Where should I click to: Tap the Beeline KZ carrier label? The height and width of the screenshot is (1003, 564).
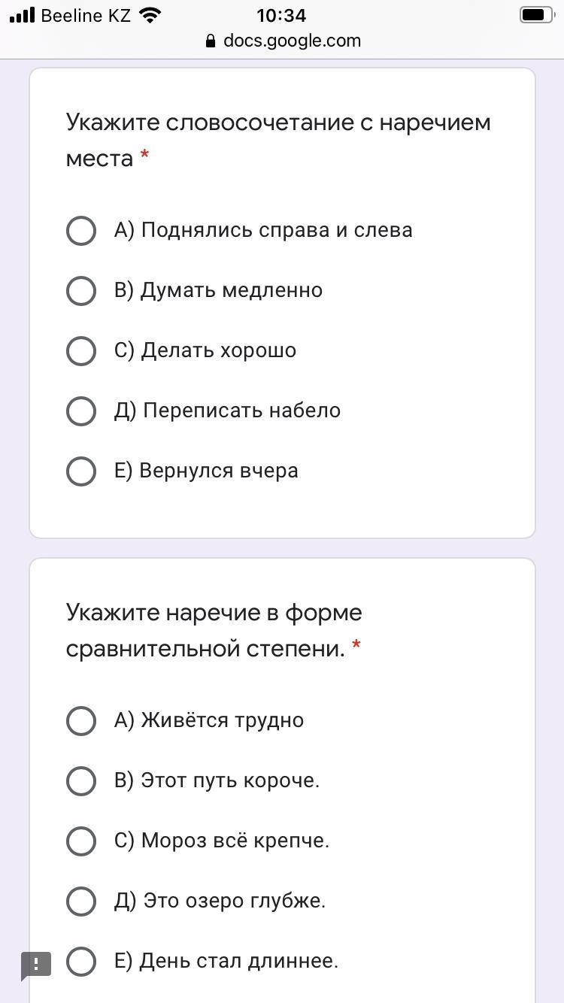point(86,16)
